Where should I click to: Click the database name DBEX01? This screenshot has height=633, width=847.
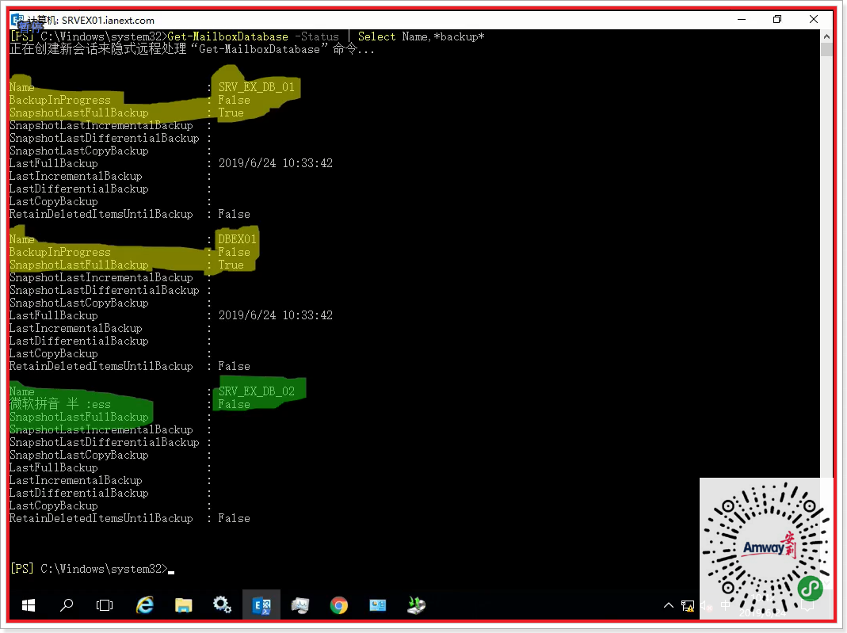237,239
